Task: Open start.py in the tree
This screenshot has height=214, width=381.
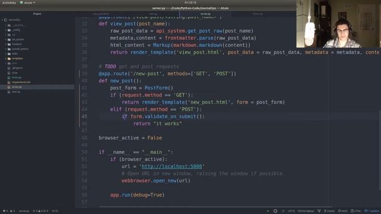Action: coord(16,92)
